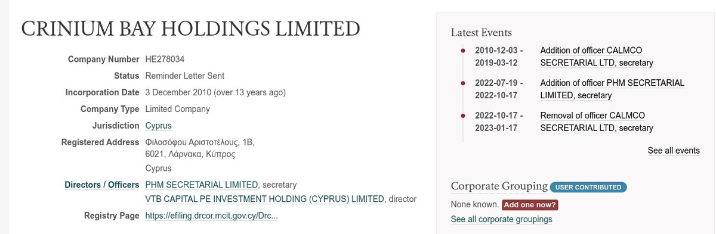Click the timeline dot for 2022-10-17 event
This screenshot has width=716, height=234.
[462, 116]
